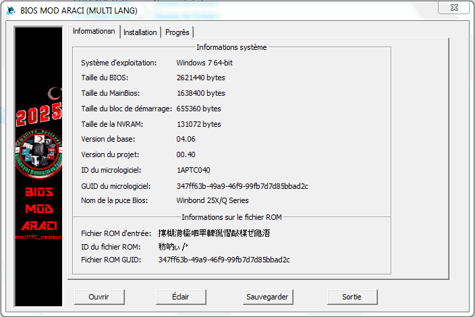
Task: Exit using the Sortie button
Action: (352, 297)
